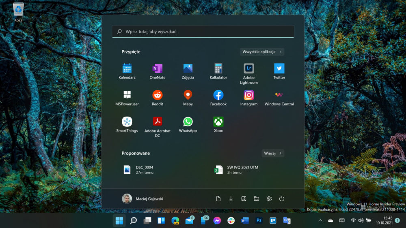This screenshot has height=228, width=406.
Task: Open touch keyboard tray icon
Action: (342, 221)
